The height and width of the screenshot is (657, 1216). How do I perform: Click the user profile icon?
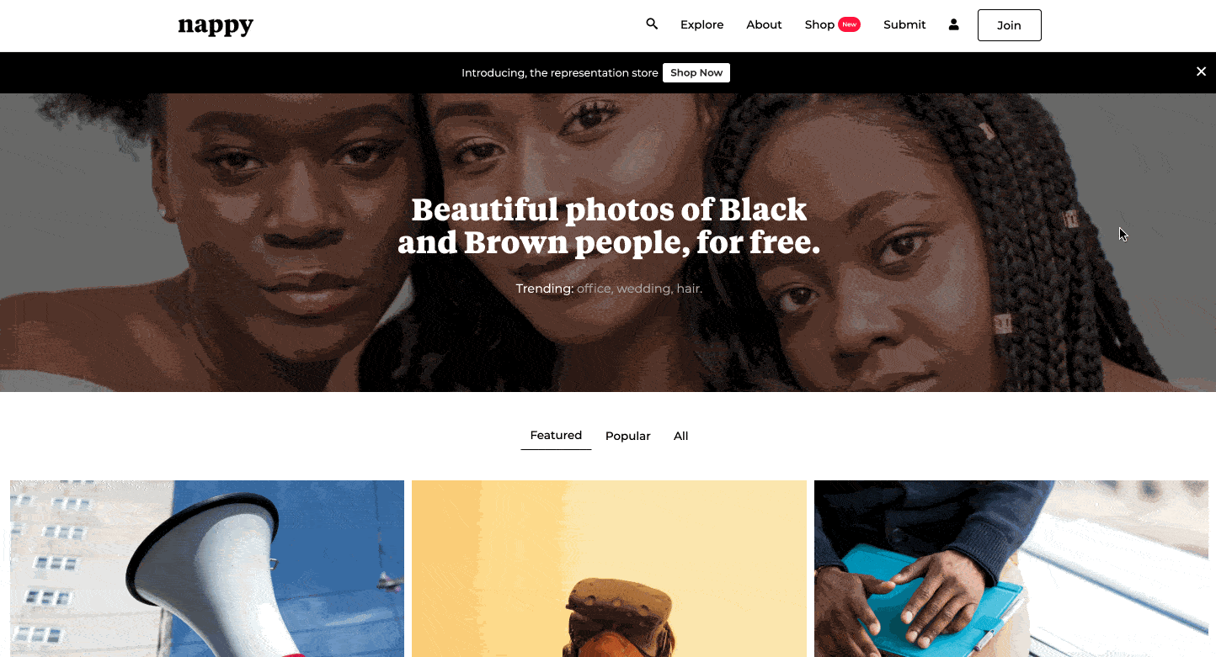tap(953, 24)
